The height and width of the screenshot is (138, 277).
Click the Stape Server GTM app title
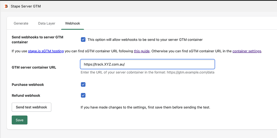click(26, 6)
